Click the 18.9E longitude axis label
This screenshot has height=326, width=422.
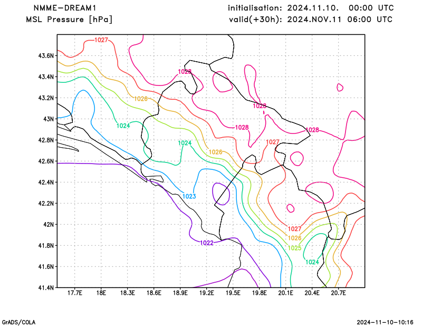pyautogui.click(x=180, y=293)
